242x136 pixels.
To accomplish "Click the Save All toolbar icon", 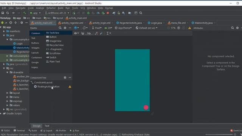I will (x=3, y=13).
